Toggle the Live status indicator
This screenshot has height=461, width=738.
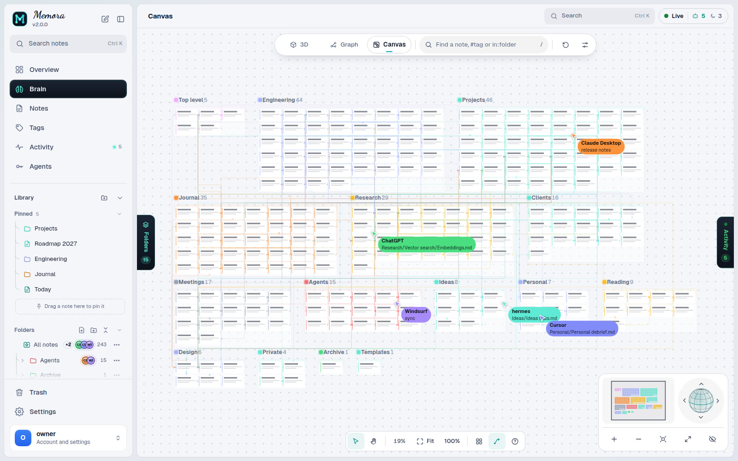[674, 16]
